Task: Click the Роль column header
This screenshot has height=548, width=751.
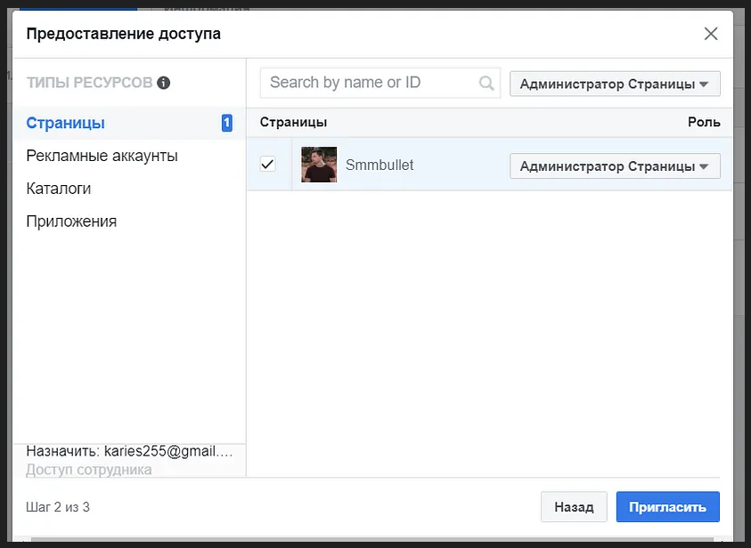Action: coord(705,122)
